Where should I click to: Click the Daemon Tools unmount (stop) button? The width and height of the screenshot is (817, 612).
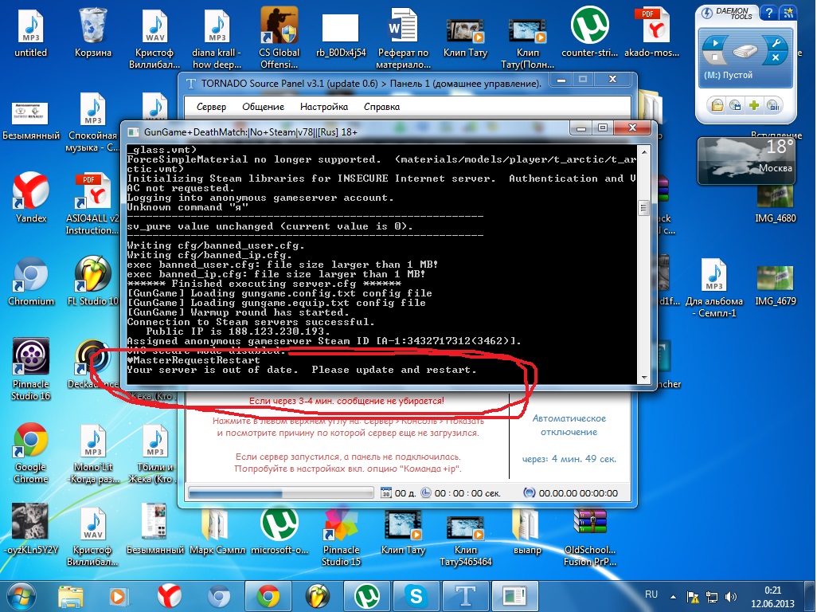pos(715,57)
